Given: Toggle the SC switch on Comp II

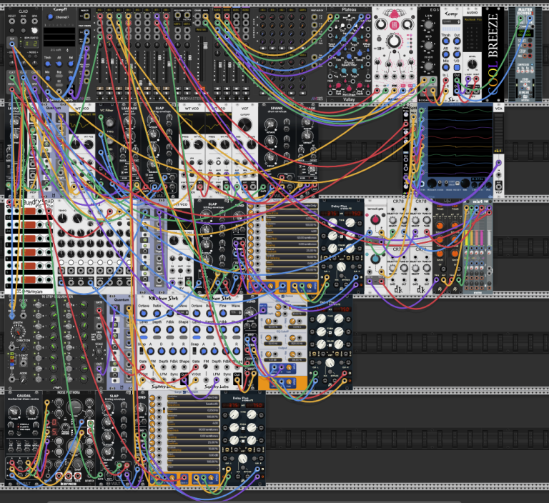Looking at the screenshot, I should pyautogui.click(x=59, y=86).
